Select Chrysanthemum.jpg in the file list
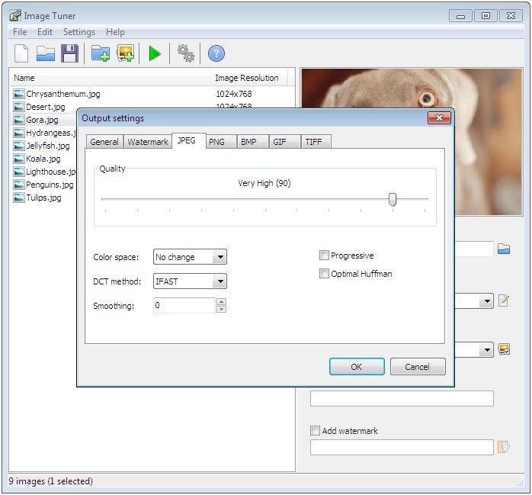 pyautogui.click(x=62, y=94)
